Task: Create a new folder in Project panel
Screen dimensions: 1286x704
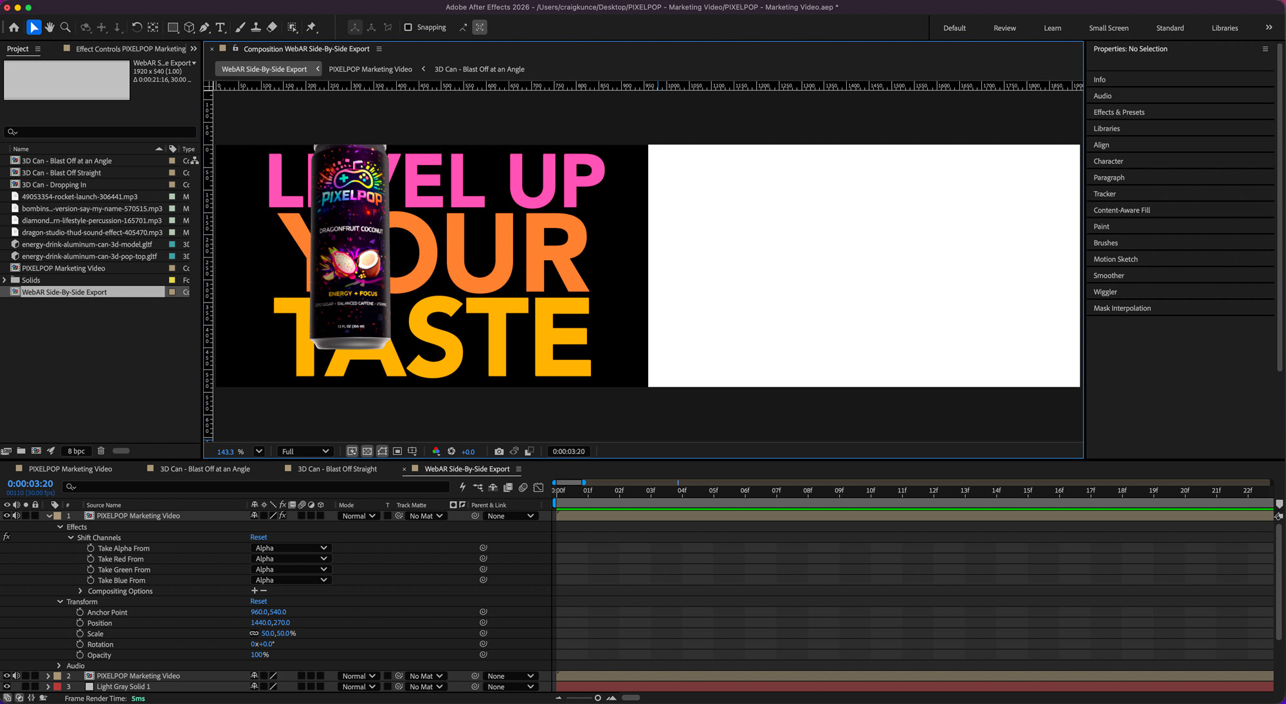Action: pos(21,451)
